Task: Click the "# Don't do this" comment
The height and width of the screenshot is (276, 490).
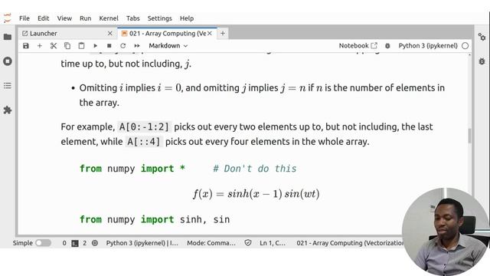Action: click(x=255, y=169)
